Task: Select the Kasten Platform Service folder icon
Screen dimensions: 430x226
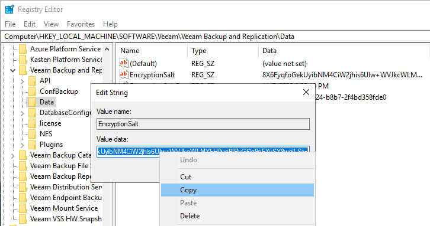Action: click(23, 60)
